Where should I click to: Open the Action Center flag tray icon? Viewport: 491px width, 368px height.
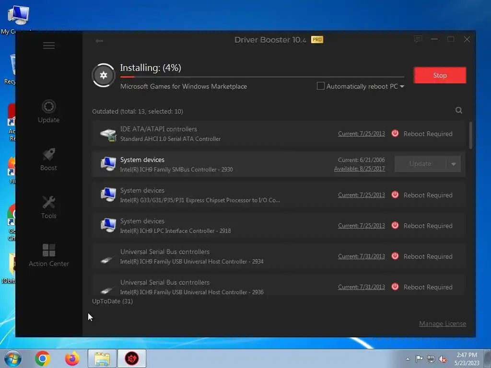coord(419,358)
